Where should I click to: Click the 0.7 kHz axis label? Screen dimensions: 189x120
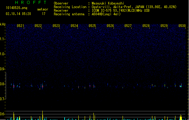(x=2, y=99)
